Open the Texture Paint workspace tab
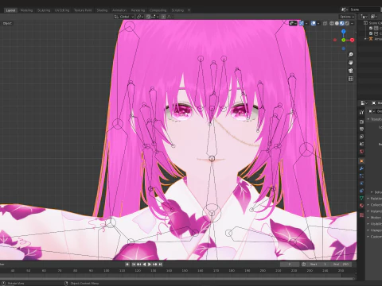 pos(83,10)
